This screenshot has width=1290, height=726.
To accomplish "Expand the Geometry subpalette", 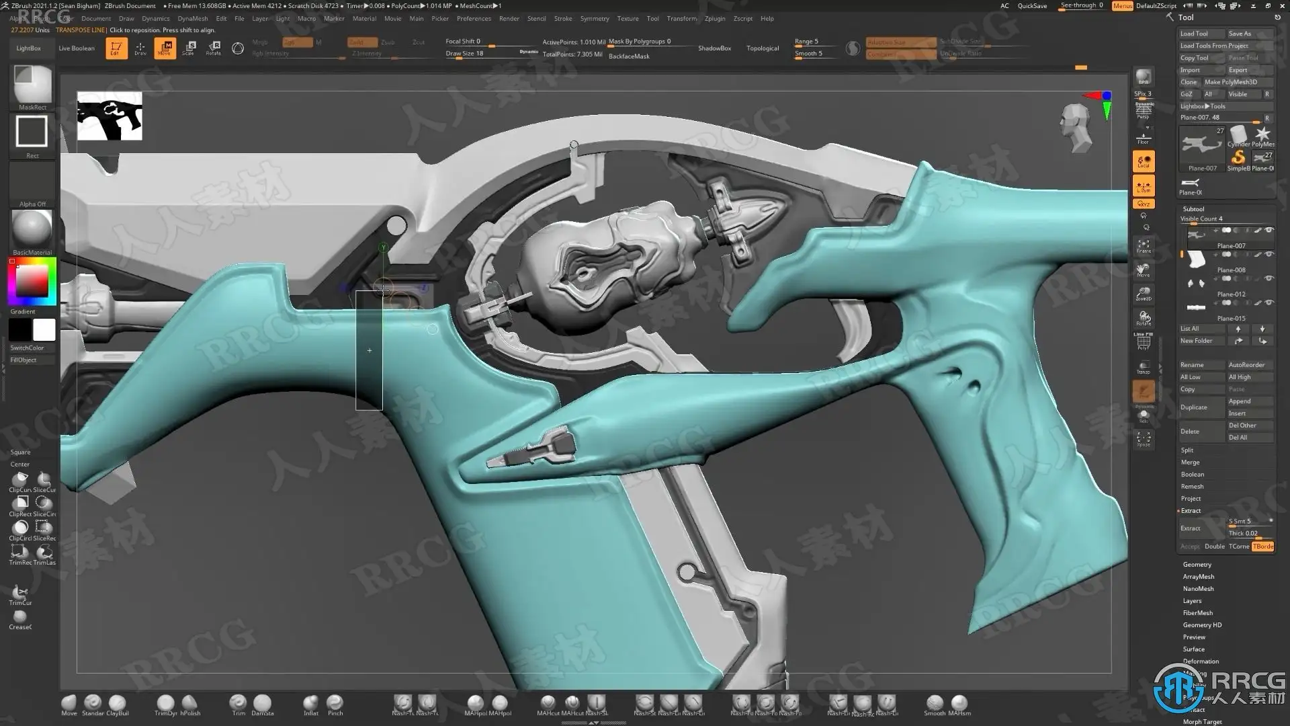I will point(1197,565).
